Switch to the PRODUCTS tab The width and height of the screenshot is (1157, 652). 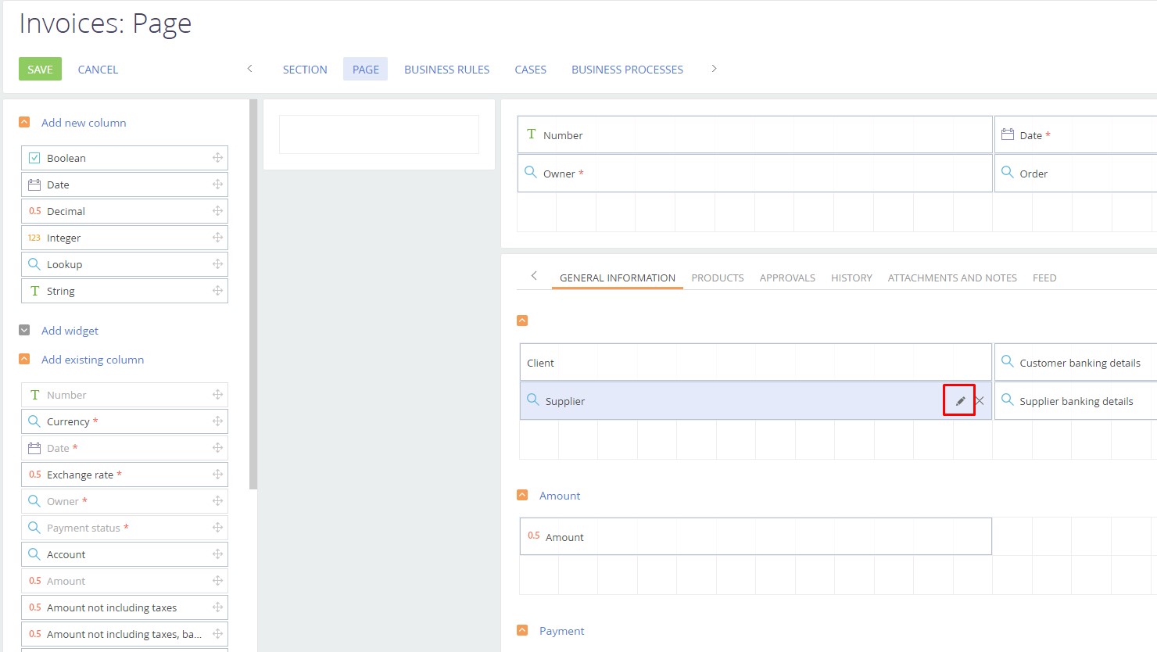(718, 278)
